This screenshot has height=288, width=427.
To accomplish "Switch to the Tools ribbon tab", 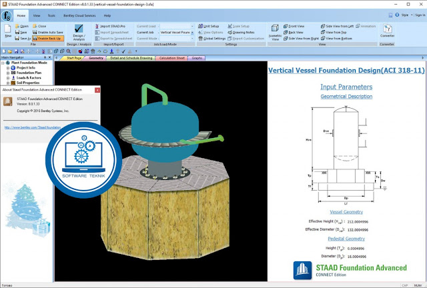I will (x=51, y=16).
